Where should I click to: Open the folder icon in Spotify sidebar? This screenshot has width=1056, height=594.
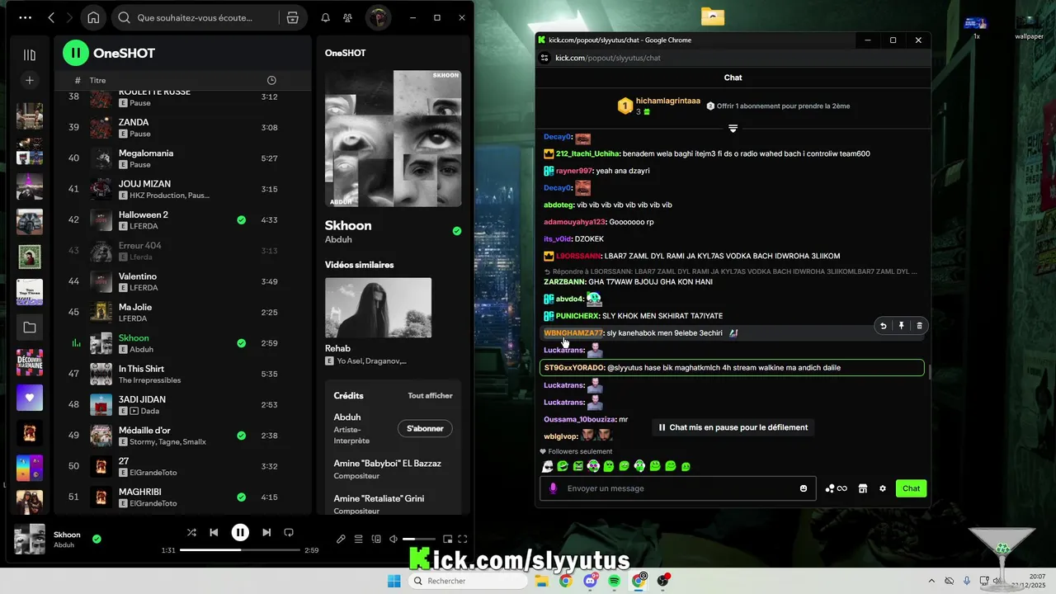[x=30, y=328]
